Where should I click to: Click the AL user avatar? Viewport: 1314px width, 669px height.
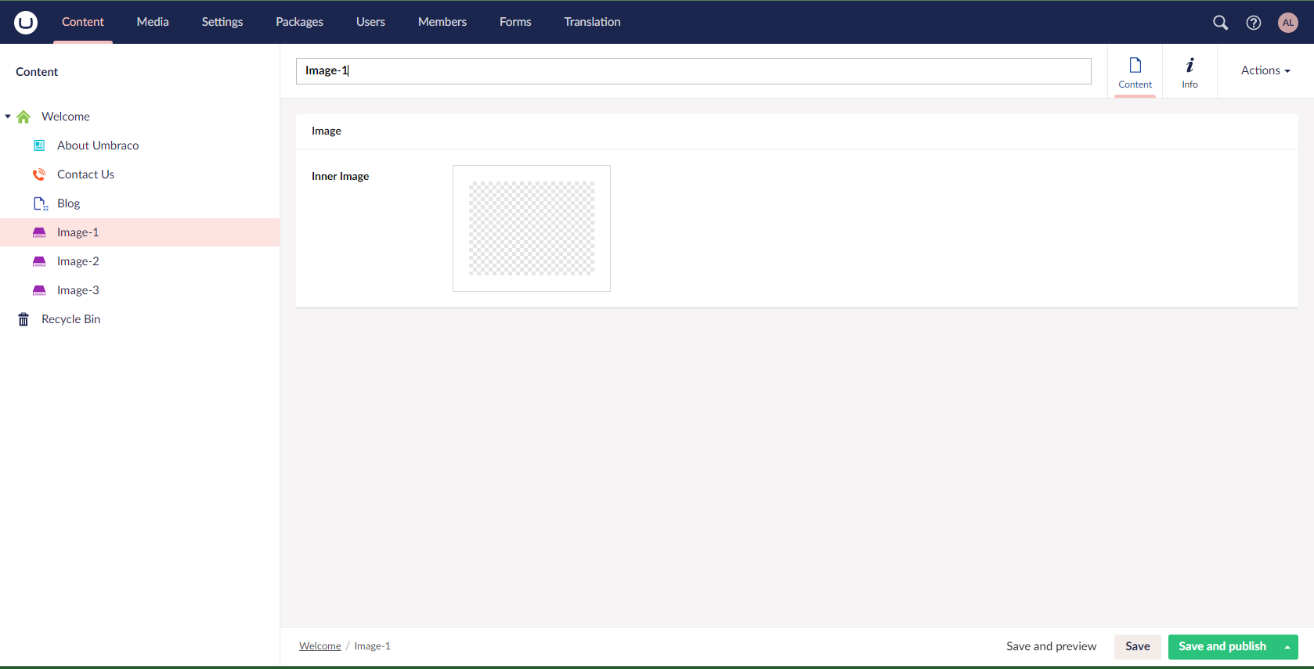1288,23
